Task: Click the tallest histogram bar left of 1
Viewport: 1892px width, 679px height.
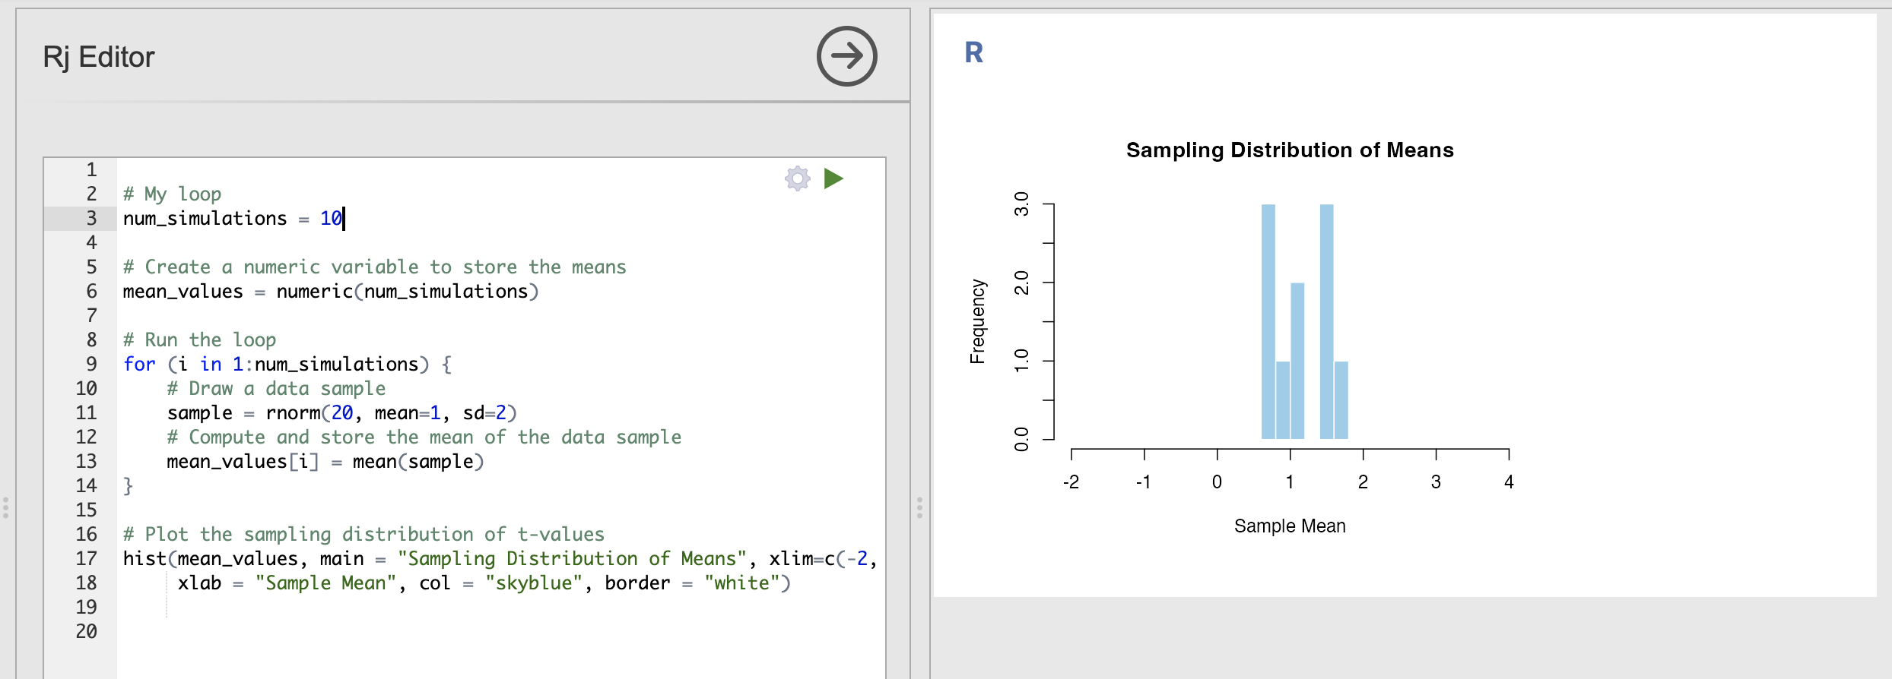Action: [1268, 321]
